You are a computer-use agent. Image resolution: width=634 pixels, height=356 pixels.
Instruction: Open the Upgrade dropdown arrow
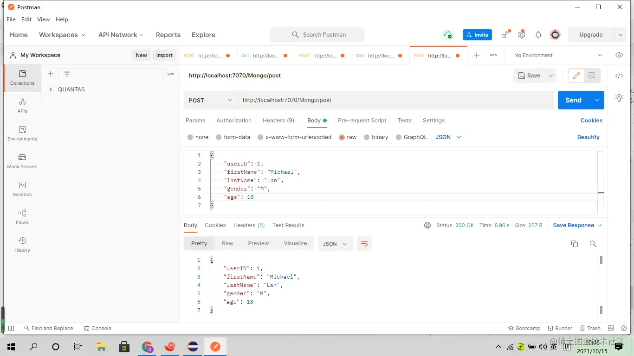coord(621,35)
